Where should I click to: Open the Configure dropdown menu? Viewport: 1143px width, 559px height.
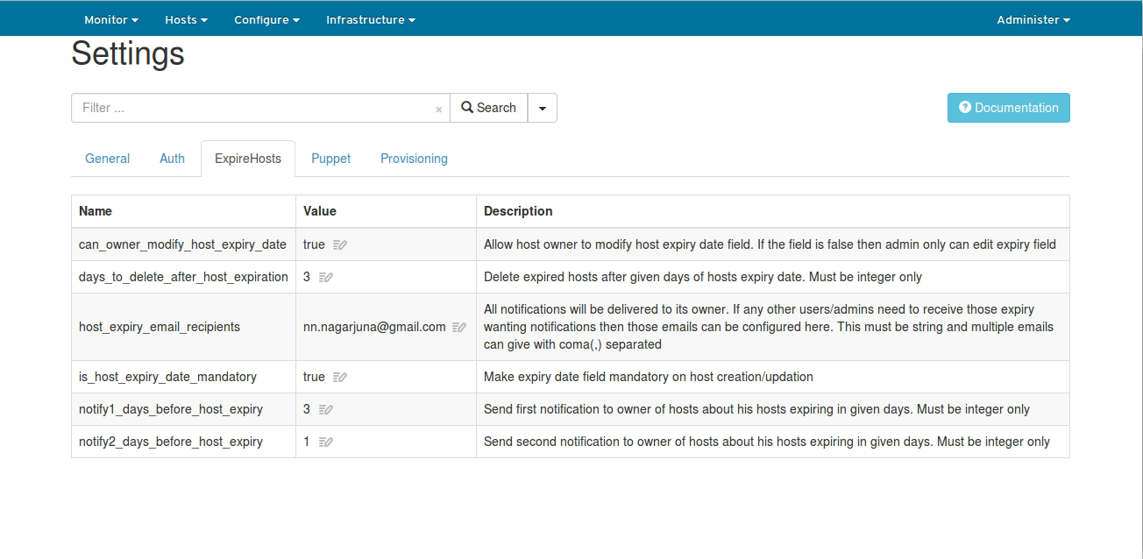click(x=266, y=19)
